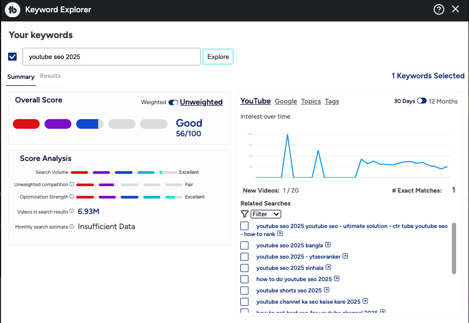Toggle 30 Days / 12 Months switch
This screenshot has height=323, width=469.
[422, 101]
